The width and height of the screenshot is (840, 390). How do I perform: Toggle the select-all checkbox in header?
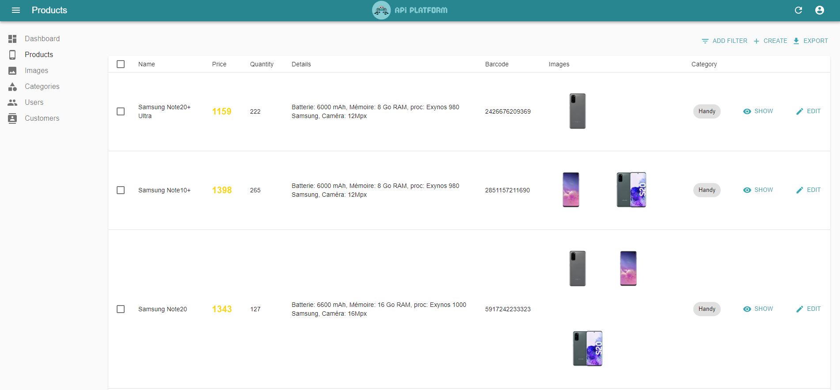(121, 64)
